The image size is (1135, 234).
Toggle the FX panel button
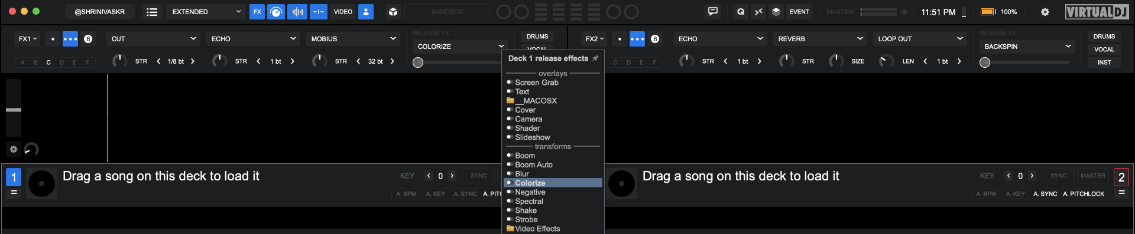click(257, 12)
